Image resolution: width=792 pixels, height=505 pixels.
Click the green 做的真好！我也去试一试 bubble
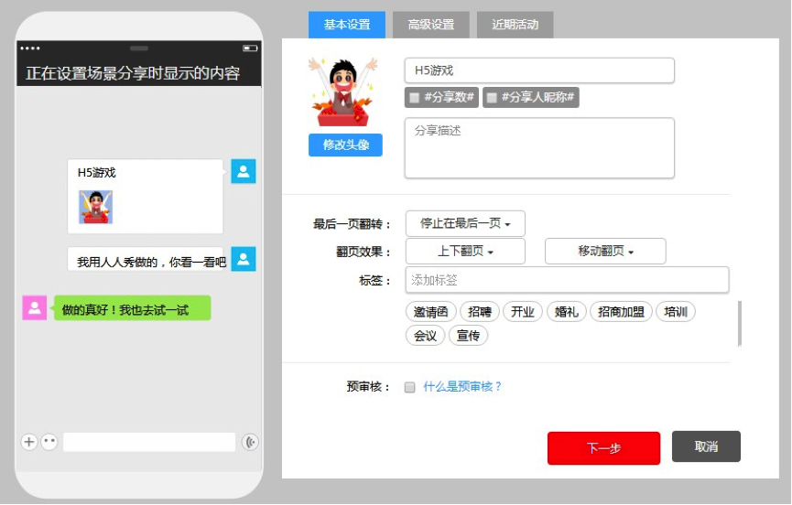[133, 308]
